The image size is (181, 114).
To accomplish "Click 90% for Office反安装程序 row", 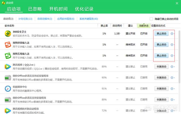I will click(x=104, y=78).
